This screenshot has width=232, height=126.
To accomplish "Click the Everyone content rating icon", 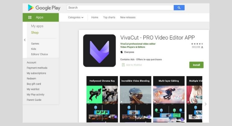I will (122, 52).
